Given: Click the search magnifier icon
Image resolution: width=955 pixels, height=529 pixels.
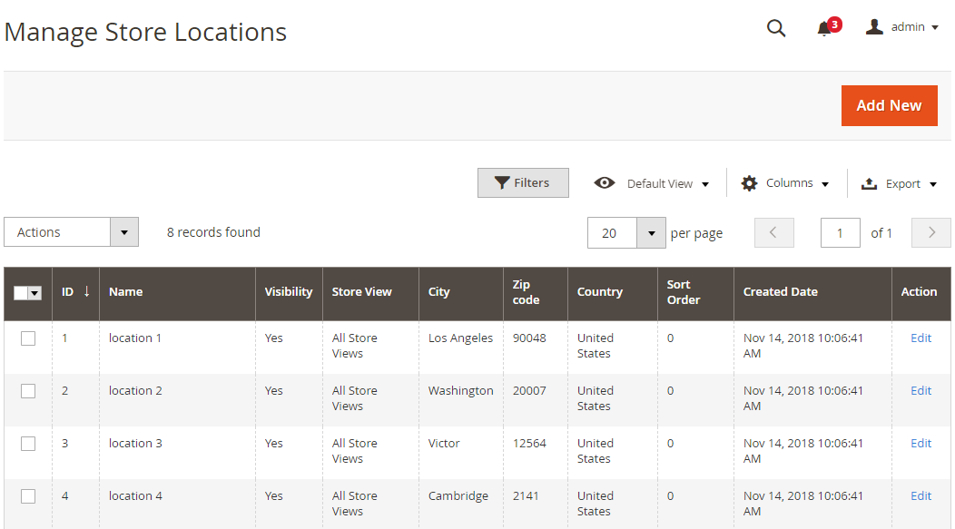Looking at the screenshot, I should pos(776,28).
